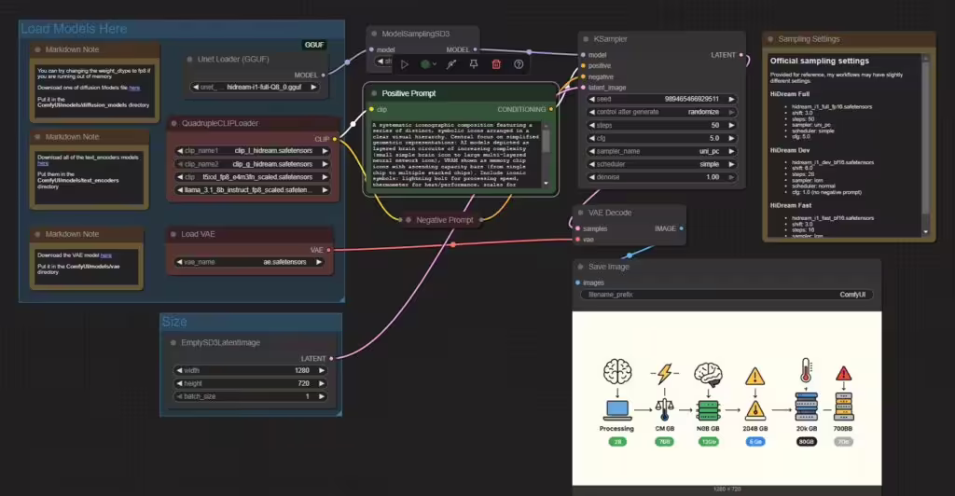Open the llama_3.1_8b_instruct clip selector
The width and height of the screenshot is (955, 496).
point(252,190)
